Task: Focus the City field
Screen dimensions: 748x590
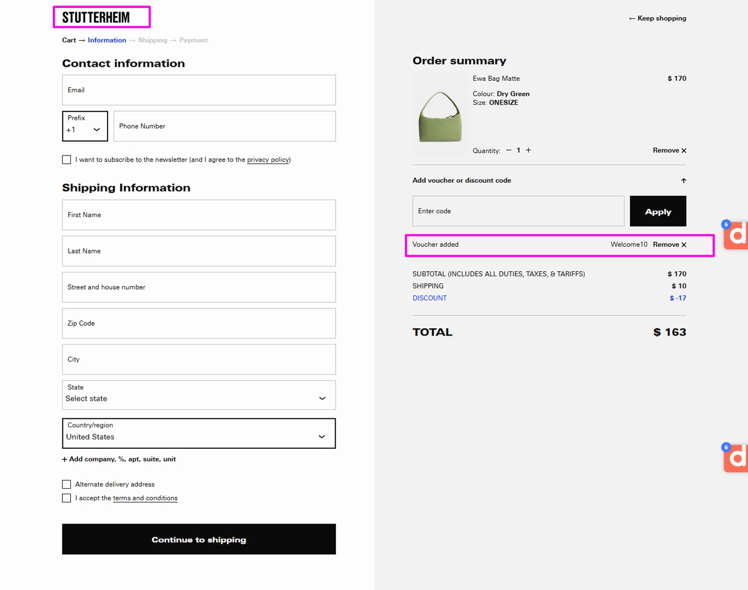Action: coord(199,359)
